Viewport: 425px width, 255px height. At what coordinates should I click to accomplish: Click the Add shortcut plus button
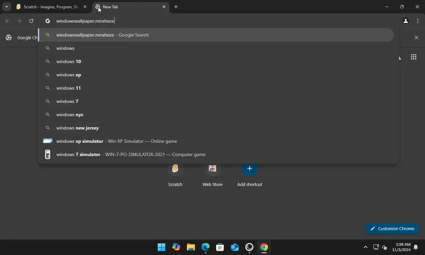click(x=250, y=169)
